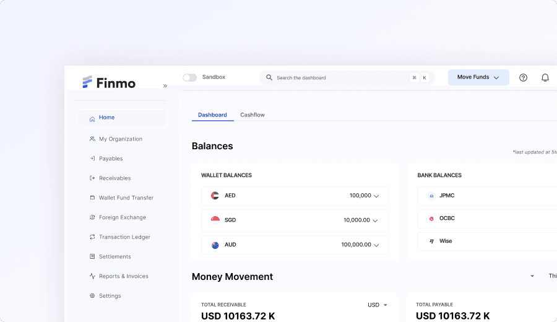This screenshot has height=322, width=557.
Task: Click the Receivables arrow icon
Action: (x=92, y=178)
